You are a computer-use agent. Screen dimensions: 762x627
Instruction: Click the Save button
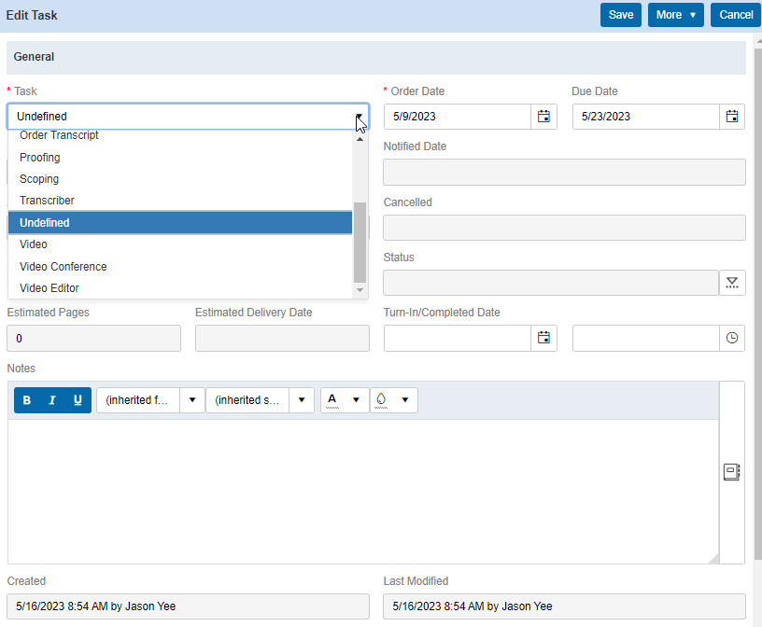pos(621,15)
